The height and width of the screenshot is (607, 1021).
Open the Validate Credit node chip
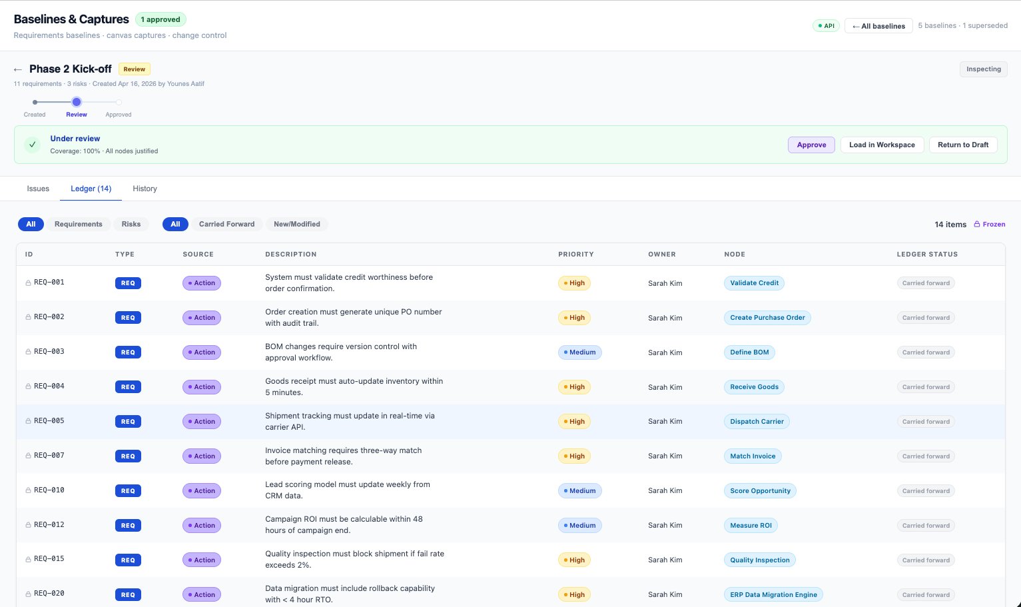tap(754, 283)
